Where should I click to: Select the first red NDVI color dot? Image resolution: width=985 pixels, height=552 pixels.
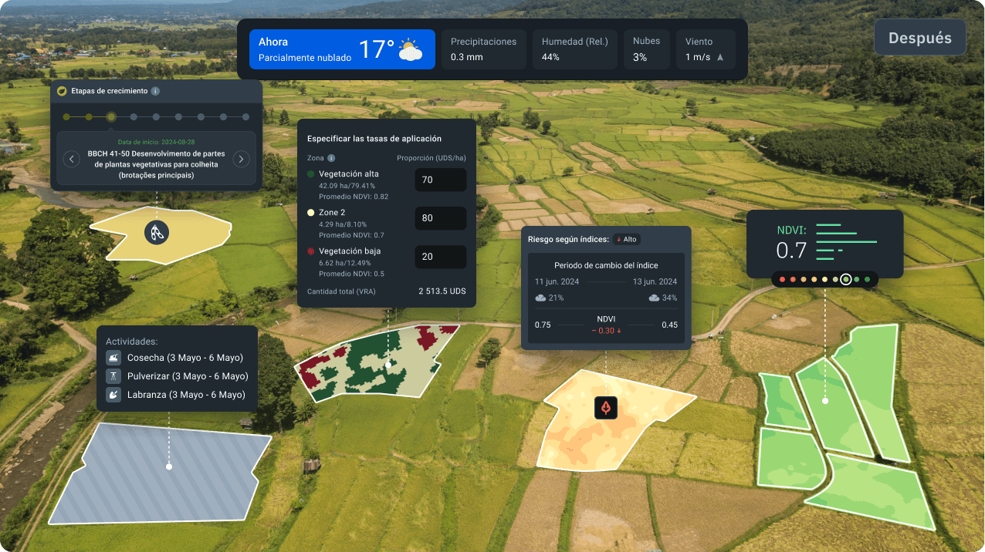(x=782, y=279)
